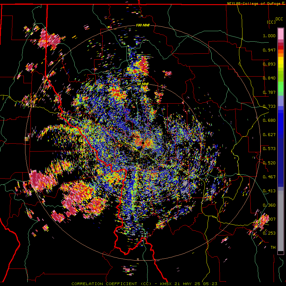Click the 0.413 scale value

coord(269,191)
